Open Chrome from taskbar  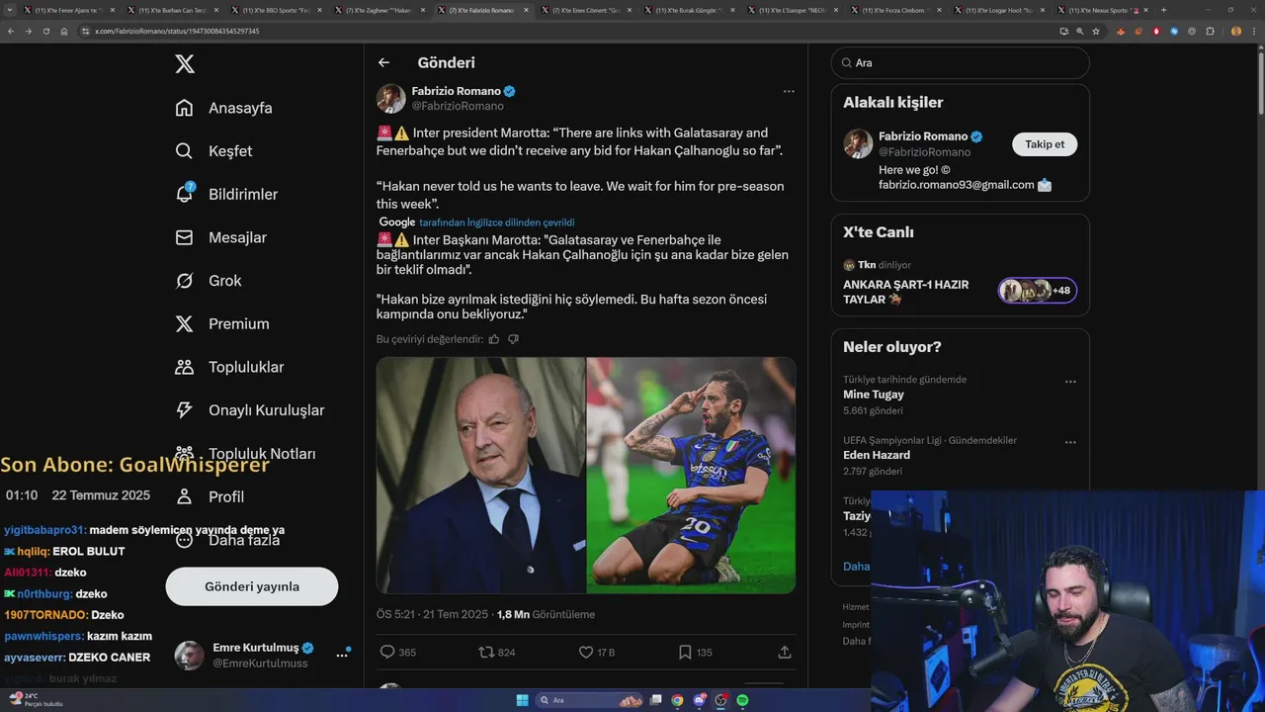click(x=677, y=700)
